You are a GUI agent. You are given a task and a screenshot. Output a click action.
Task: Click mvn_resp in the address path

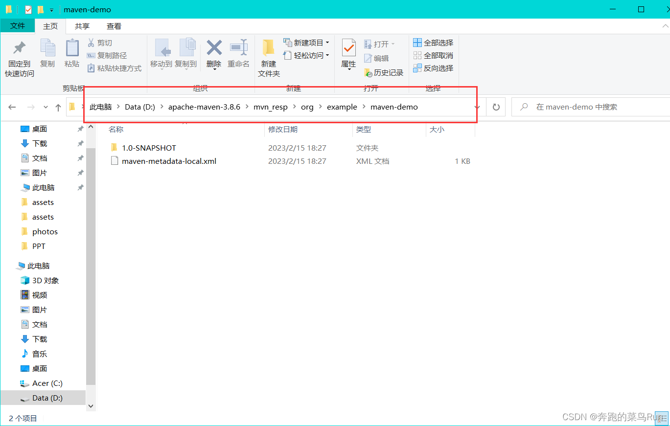coord(271,107)
